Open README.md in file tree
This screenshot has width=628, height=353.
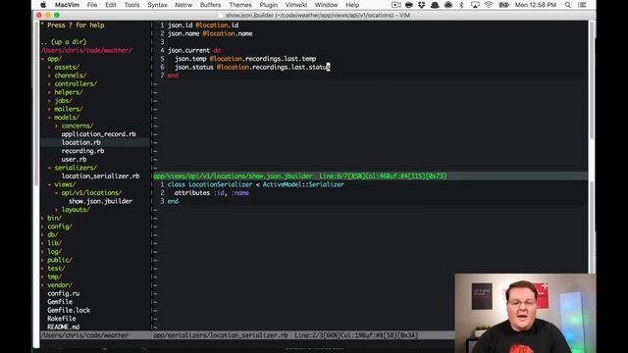coord(63,328)
